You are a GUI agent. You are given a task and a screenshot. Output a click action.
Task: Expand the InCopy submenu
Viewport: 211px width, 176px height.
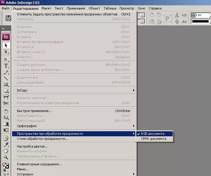point(74,90)
